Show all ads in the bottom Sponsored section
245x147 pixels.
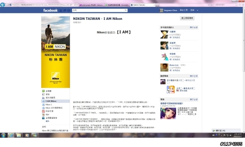click(x=194, y=99)
